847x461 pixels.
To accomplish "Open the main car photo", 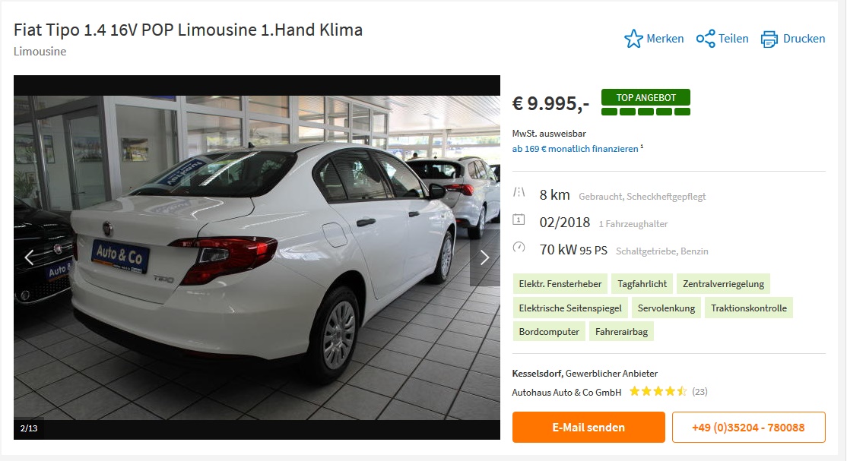I will (257, 257).
